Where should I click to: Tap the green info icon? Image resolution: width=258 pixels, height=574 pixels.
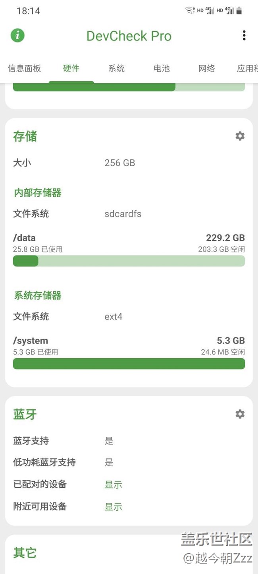(17, 35)
